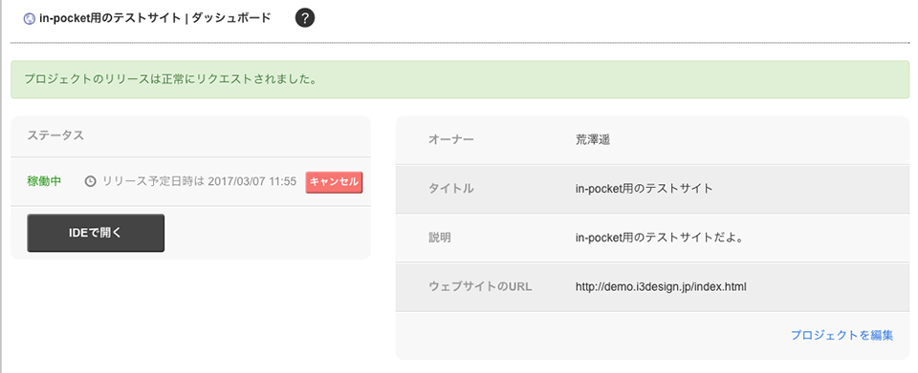This screenshot has height=373, width=918.
Task: Select the 説明 row label
Action: (x=440, y=238)
